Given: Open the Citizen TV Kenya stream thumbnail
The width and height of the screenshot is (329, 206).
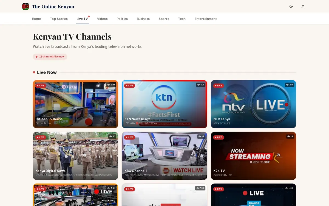Looking at the screenshot, I should (75, 104).
